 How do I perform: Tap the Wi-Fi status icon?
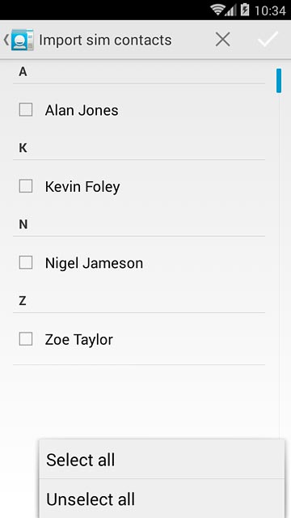[217, 10]
